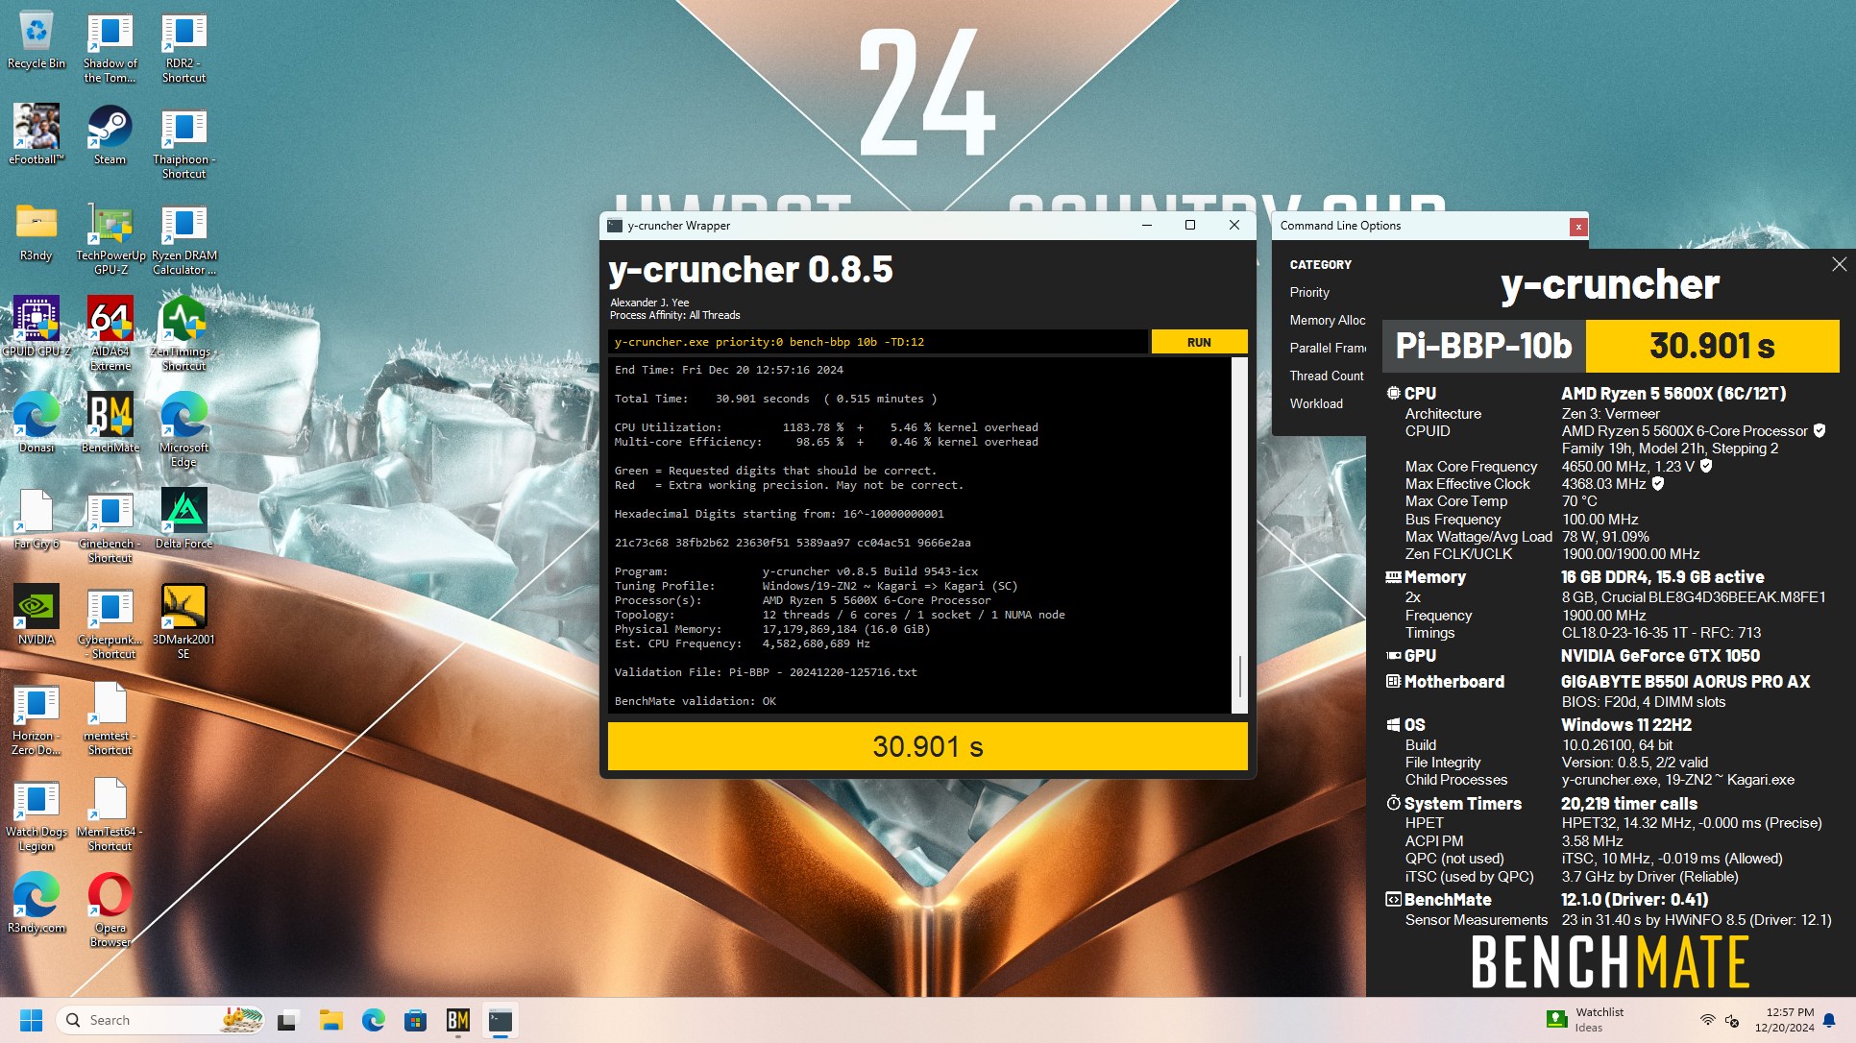Open Watch Dogs Legion shortcut
The image size is (1856, 1043).
tap(37, 815)
